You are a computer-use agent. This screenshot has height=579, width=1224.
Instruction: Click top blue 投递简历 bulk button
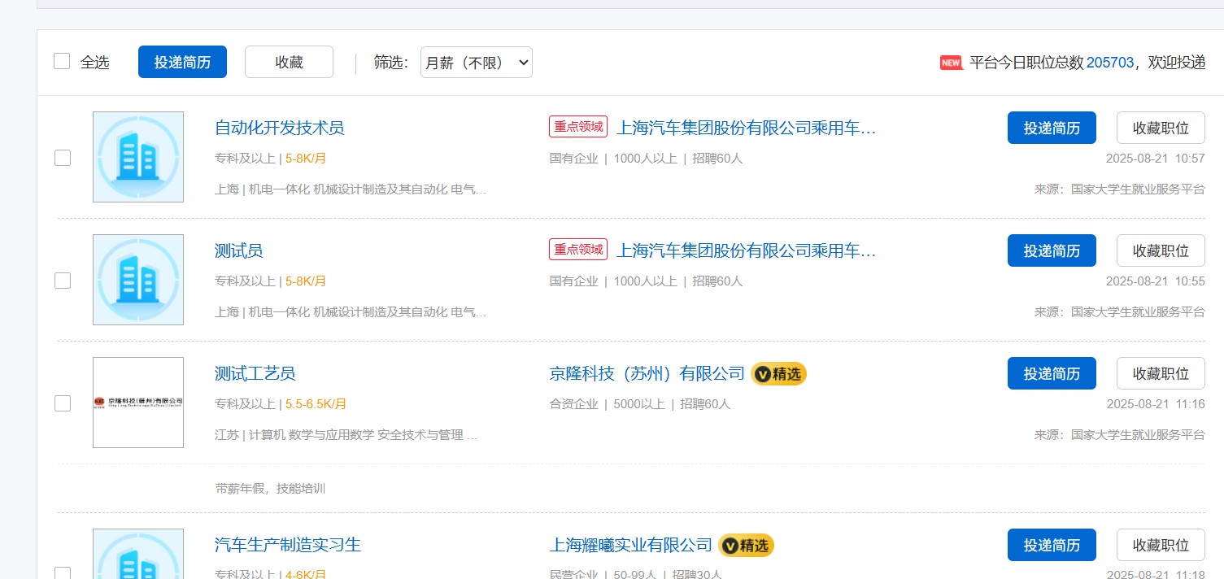(182, 62)
